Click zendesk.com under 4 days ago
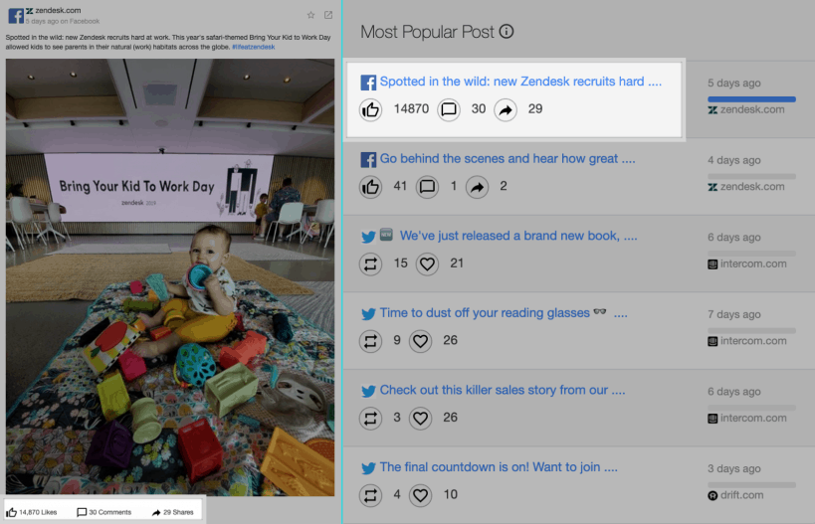 [746, 187]
